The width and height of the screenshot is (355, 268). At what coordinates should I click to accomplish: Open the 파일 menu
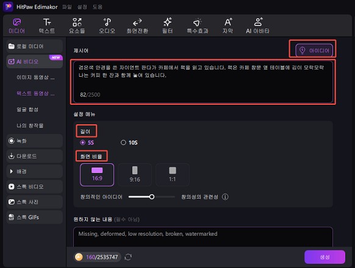click(66, 7)
